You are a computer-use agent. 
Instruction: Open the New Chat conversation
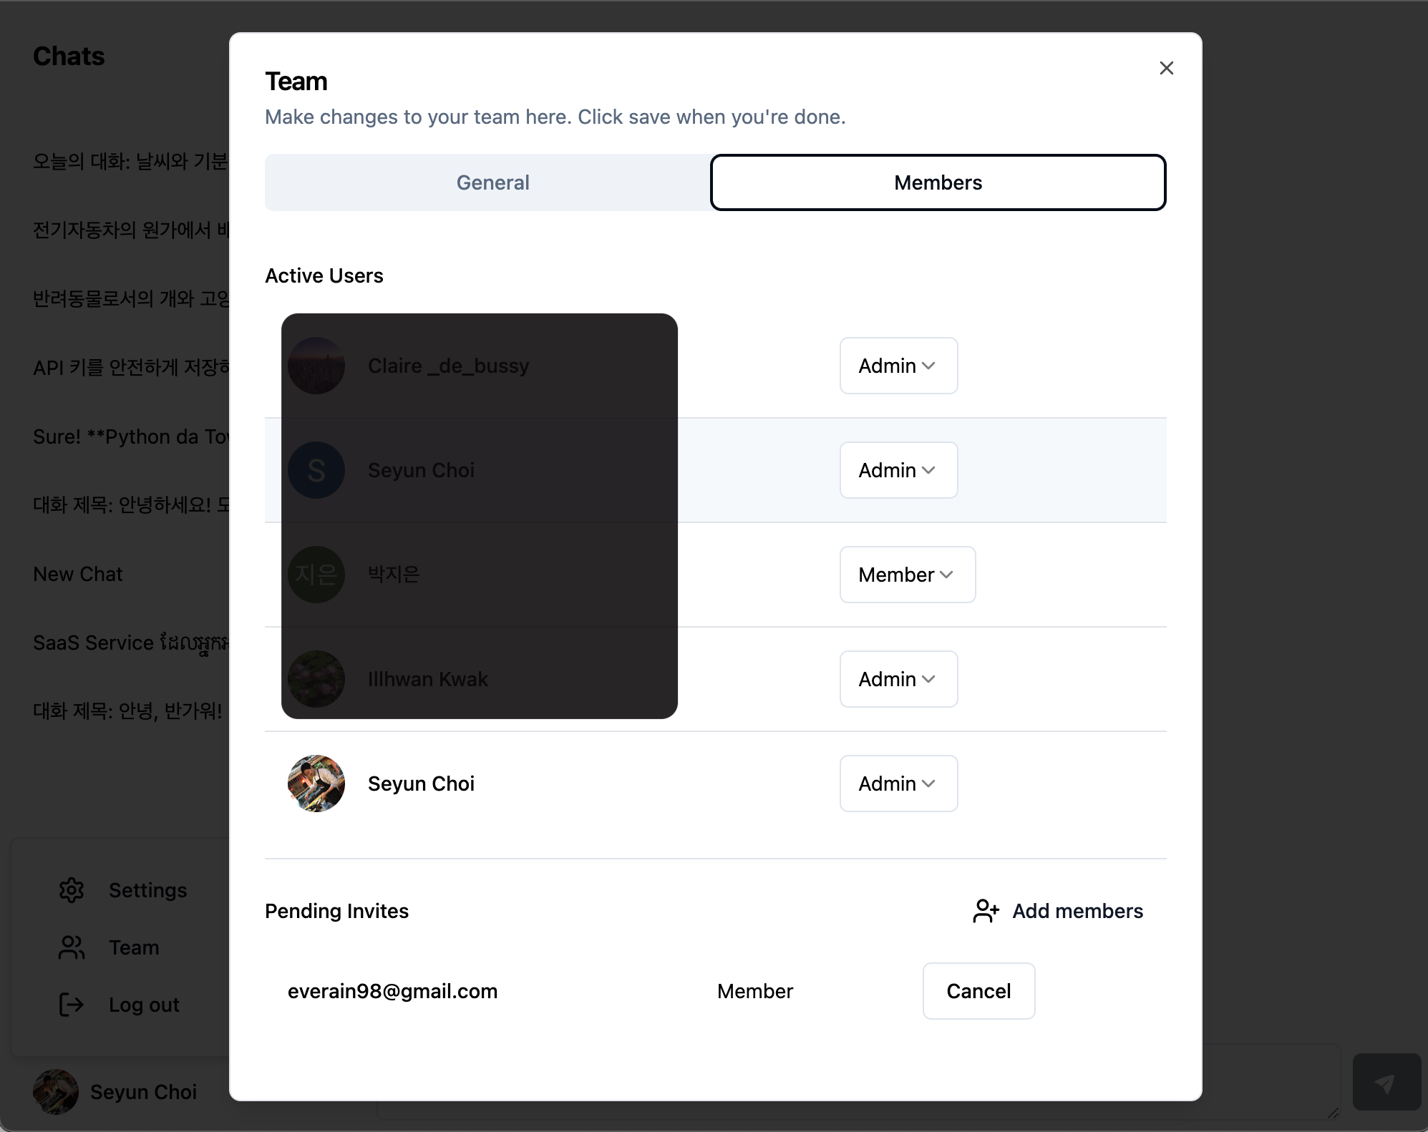click(78, 574)
